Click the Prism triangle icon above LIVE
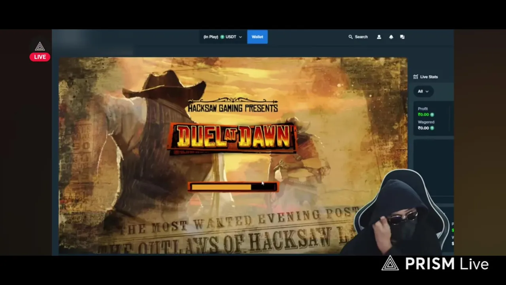 click(x=40, y=47)
